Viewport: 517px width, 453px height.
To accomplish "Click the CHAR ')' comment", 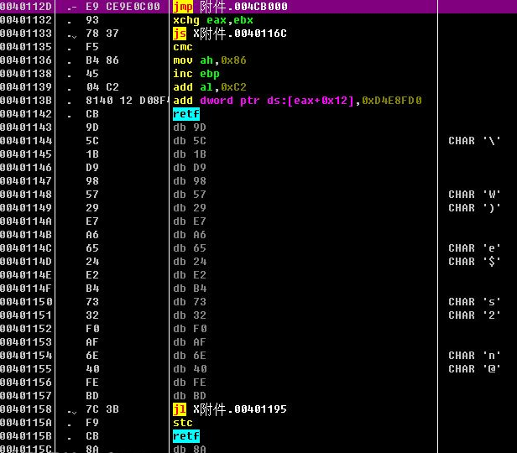I will [474, 208].
